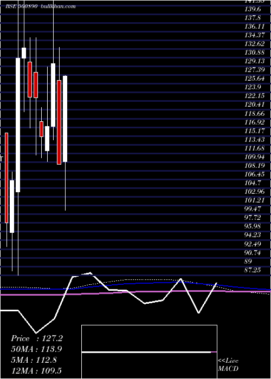This screenshot has height=379, width=271.
Task: Click the BSE 500890 bullkhan.com header text
Action: (41, 6)
